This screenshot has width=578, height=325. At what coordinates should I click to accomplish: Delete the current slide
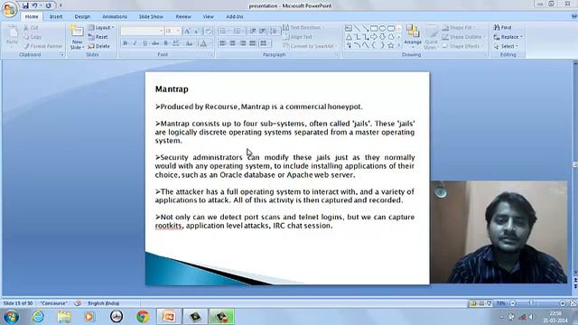pyautogui.click(x=98, y=46)
